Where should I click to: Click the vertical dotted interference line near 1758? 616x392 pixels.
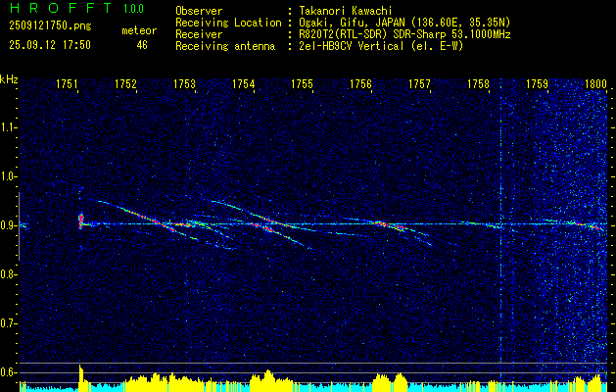(500, 220)
